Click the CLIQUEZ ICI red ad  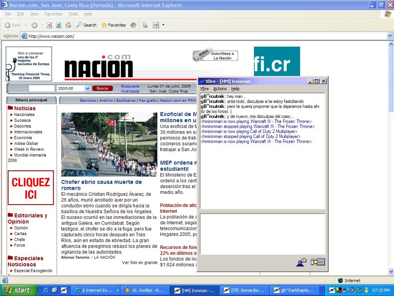[31, 188]
